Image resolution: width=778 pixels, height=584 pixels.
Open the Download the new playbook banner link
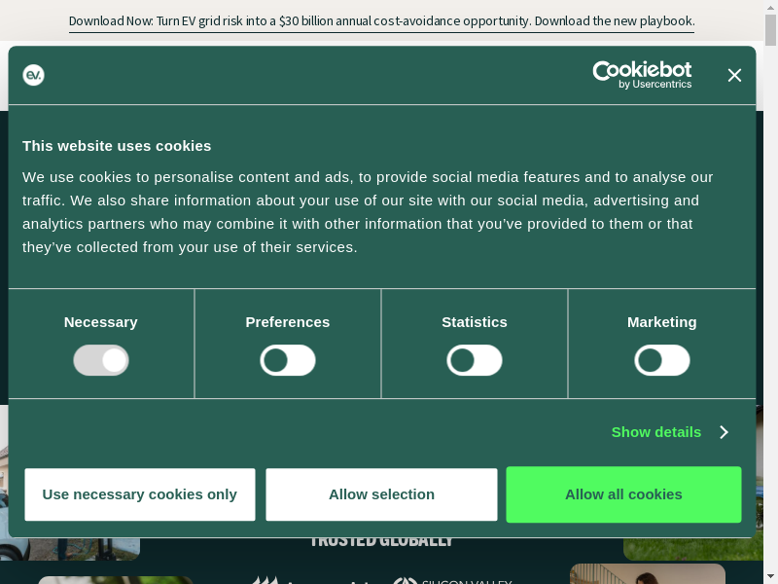(381, 20)
